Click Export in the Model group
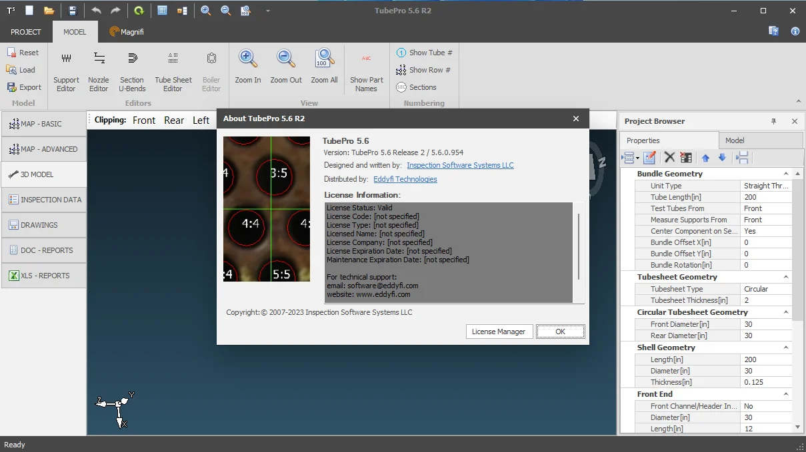806x452 pixels. click(24, 87)
